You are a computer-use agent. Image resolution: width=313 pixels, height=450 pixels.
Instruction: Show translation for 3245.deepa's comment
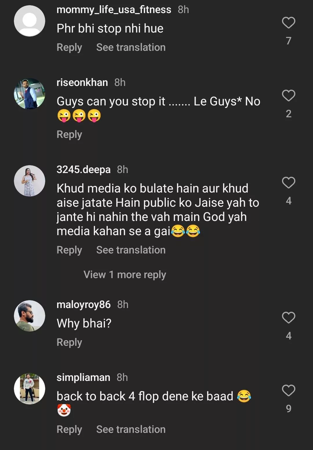pyautogui.click(x=131, y=250)
